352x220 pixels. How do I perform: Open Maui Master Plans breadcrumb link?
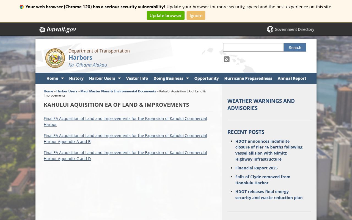click(118, 91)
